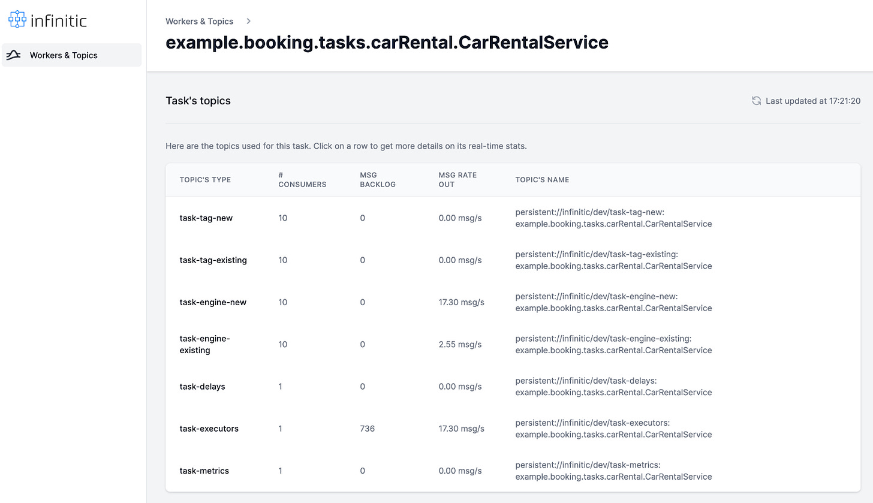Screen dimensions: 873x503
Task: Click the refresh icon next to Last updated
Action: click(757, 101)
